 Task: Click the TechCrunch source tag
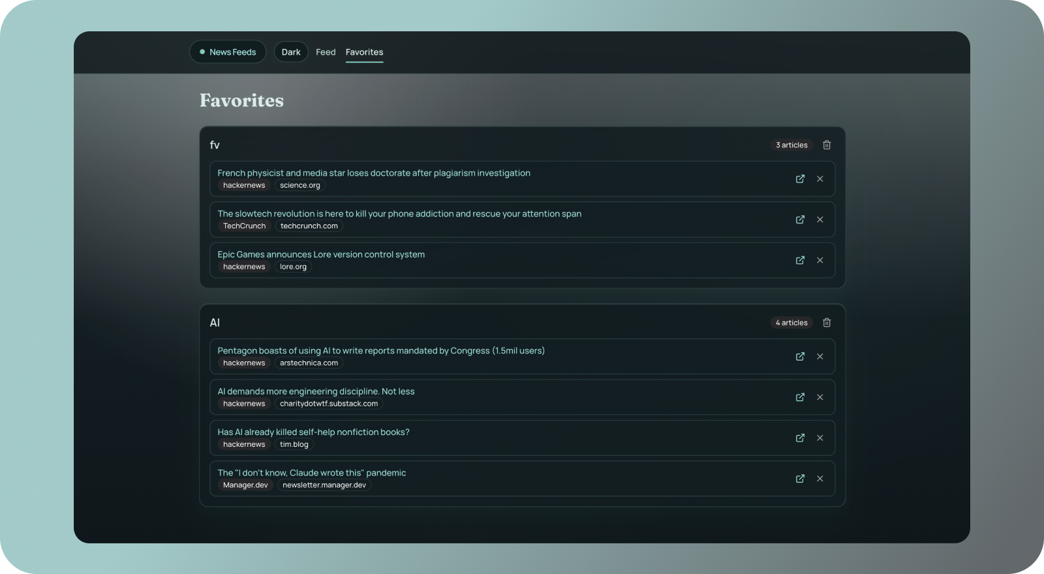(245, 226)
